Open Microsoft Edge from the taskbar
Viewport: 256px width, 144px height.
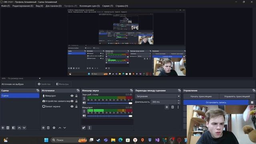tap(120, 140)
